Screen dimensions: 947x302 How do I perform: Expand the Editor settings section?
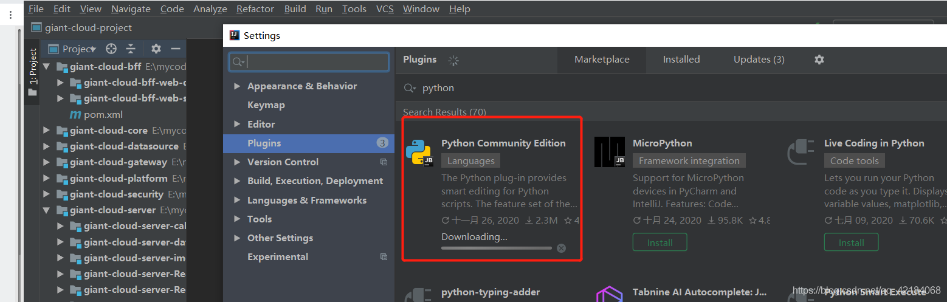237,124
